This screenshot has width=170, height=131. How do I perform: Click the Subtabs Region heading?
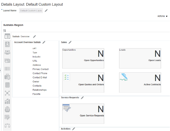click(x=13, y=25)
